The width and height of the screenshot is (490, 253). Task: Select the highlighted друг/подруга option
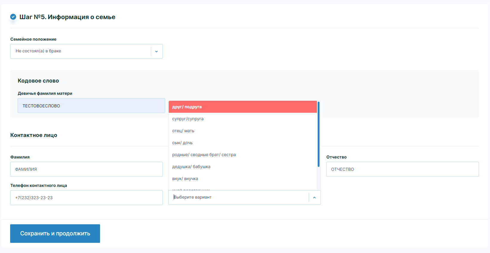(x=242, y=107)
